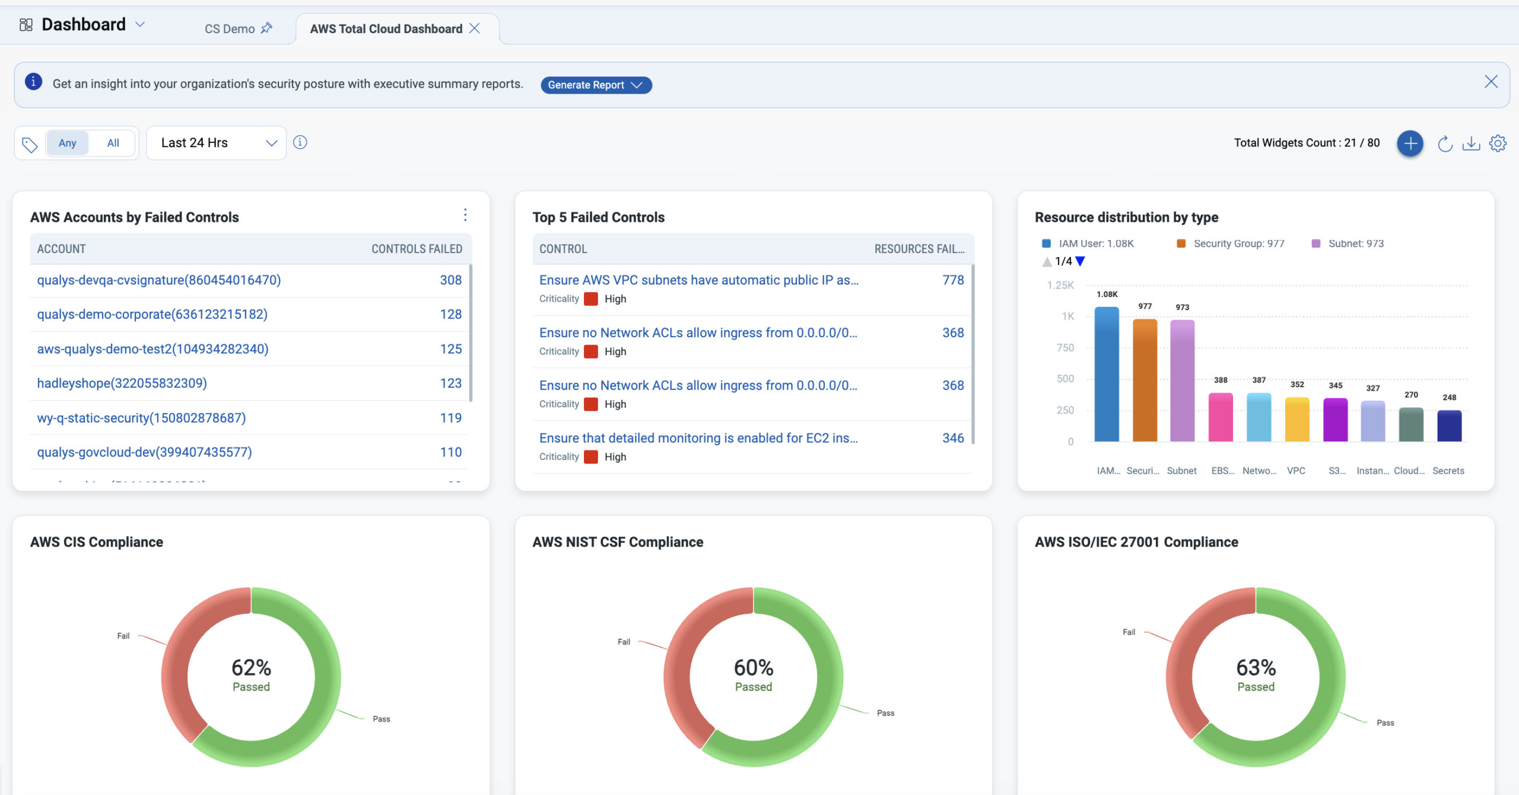The image size is (1519, 795).
Task: Open qualys-demo-corporate account details
Action: pyautogui.click(x=152, y=314)
